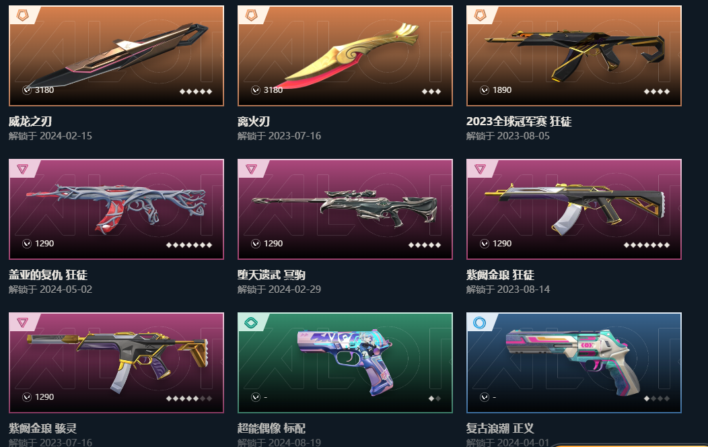Click the 复古浪潮 正义 revolver thumbnail
Image resolution: width=708 pixels, height=447 pixels.
(574, 363)
